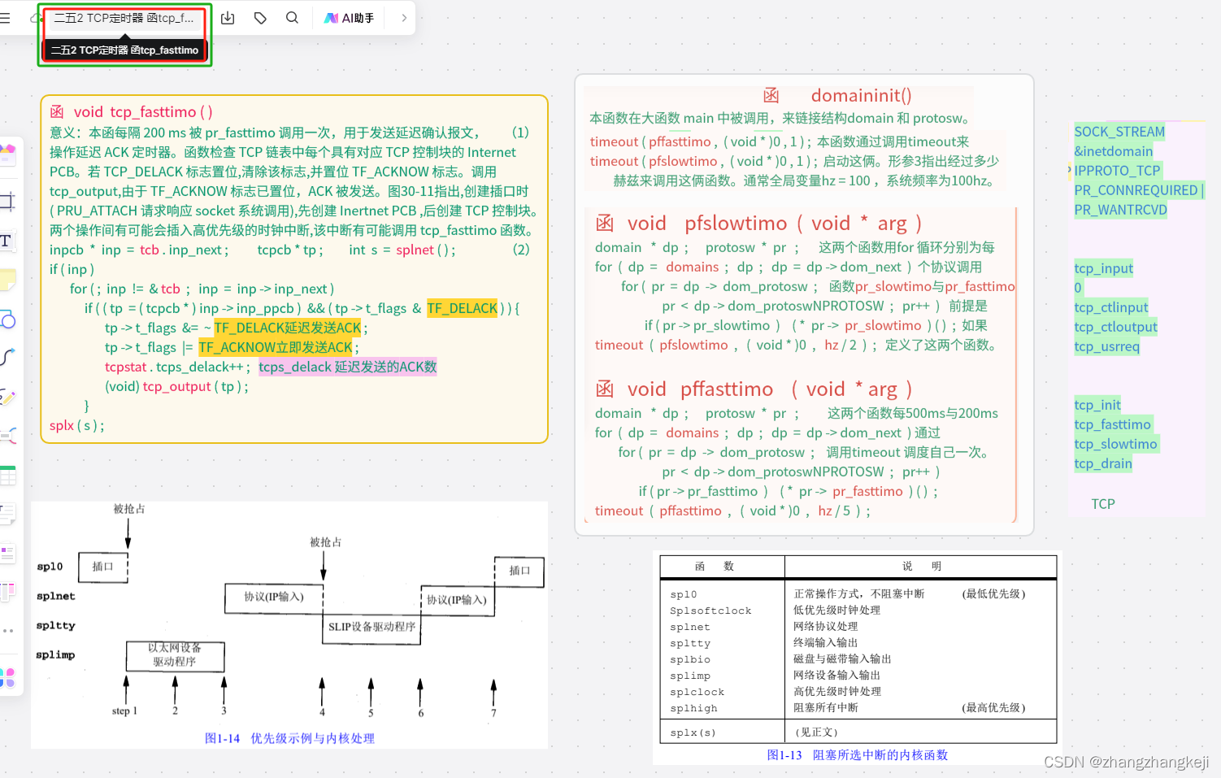The height and width of the screenshot is (778, 1221).
Task: Click highlighted 'TF_ACKNOW立即发送ACK' text
Action: pyautogui.click(x=276, y=347)
